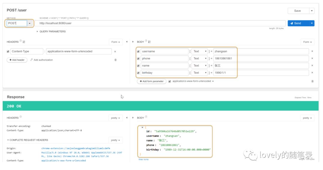Open the body content type dropdown arrow
This screenshot has width=323, height=170.
pos(213,81)
